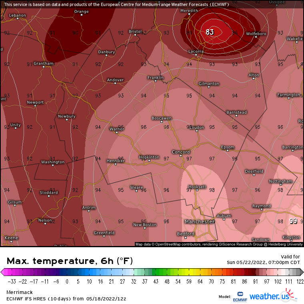Select the Franklin town marker
Screen dimensions: 304x304
156,81
